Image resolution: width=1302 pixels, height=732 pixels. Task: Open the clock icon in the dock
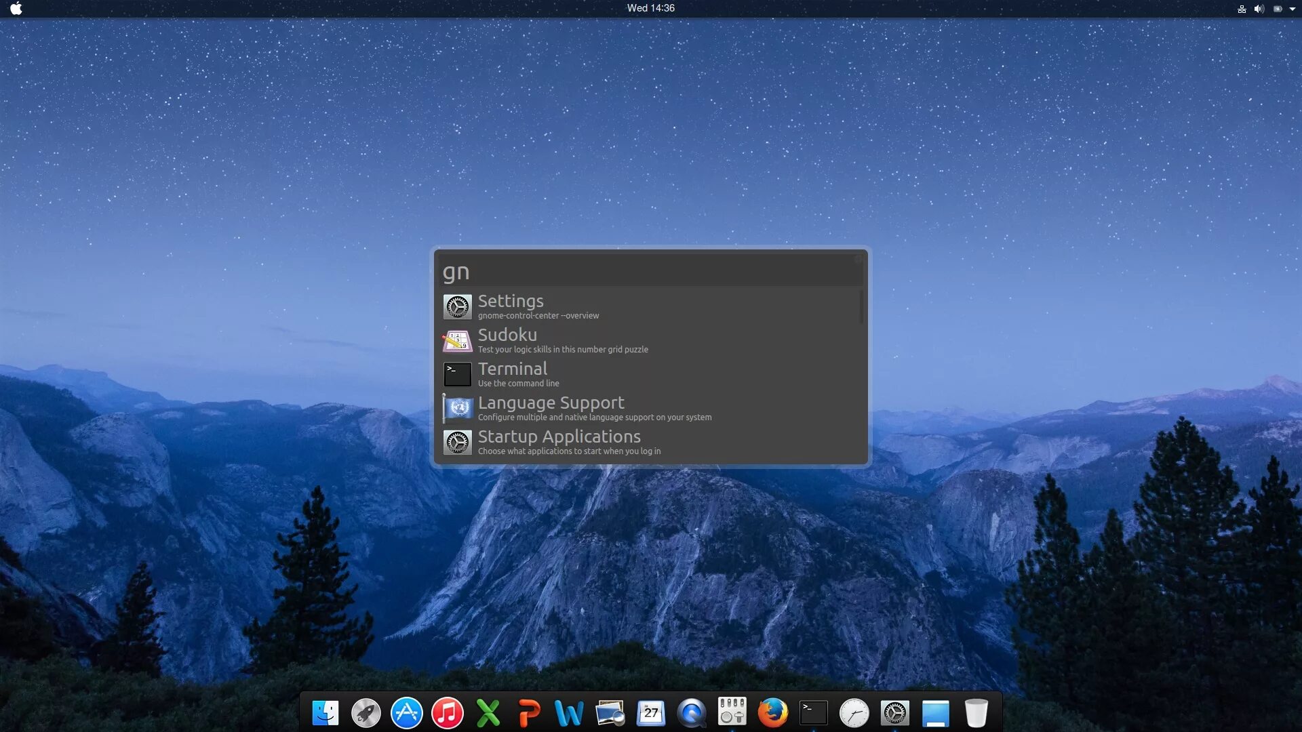854,713
